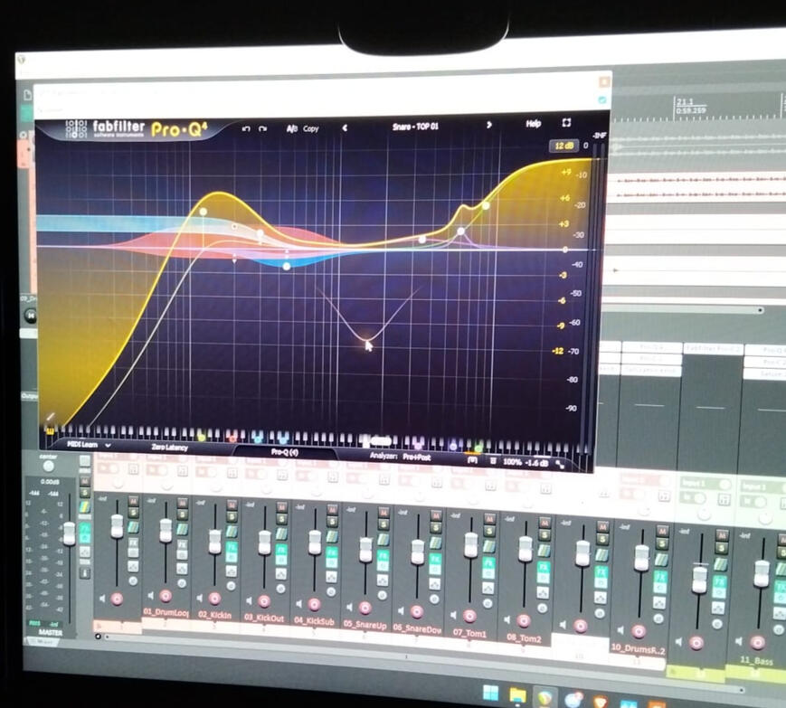Toggle record monitoring speaker on 05_SnareUp
786x708 pixels.
click(348, 608)
